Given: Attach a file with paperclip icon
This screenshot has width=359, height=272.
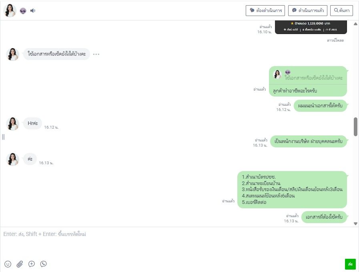Looking at the screenshot, I should pos(20,264).
